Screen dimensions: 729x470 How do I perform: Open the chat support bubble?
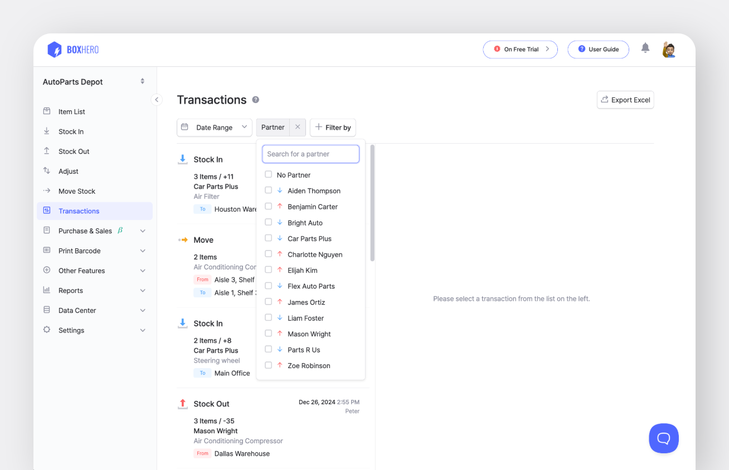(664, 438)
